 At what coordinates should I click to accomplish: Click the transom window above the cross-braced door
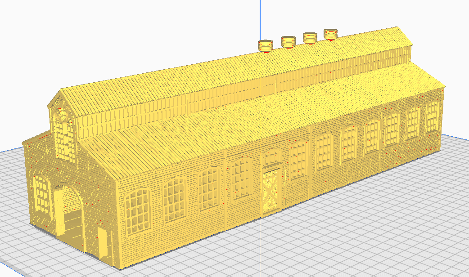272,157
